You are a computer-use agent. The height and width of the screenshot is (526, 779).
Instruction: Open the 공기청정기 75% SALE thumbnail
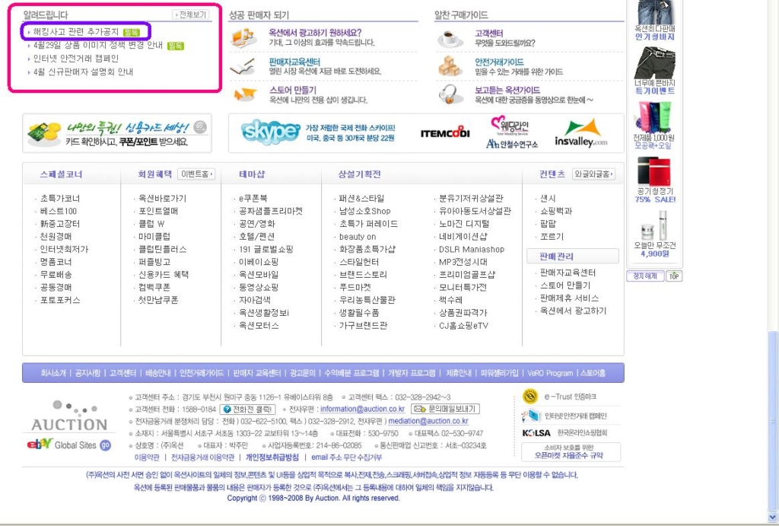654,171
